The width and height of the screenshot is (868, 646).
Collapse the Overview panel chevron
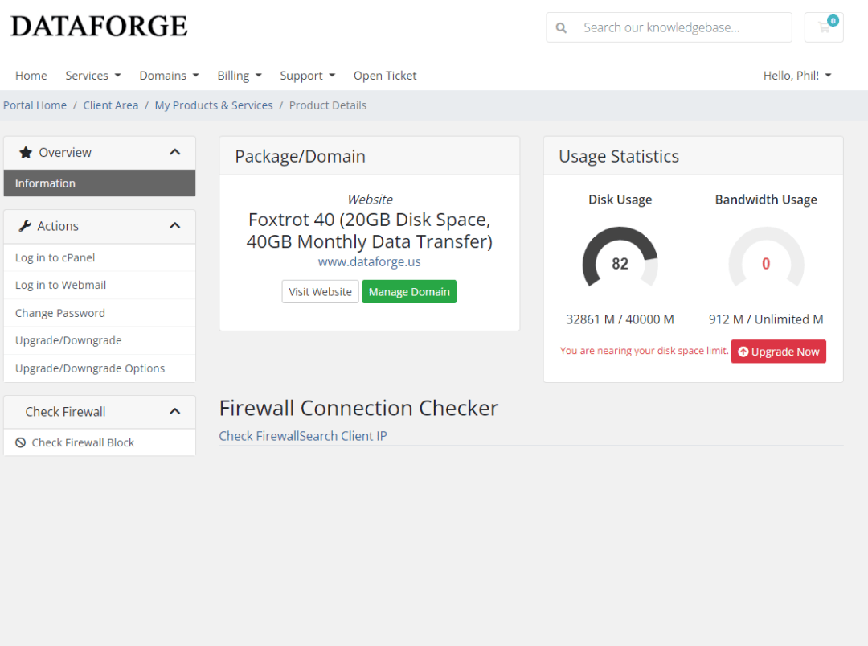click(x=175, y=152)
